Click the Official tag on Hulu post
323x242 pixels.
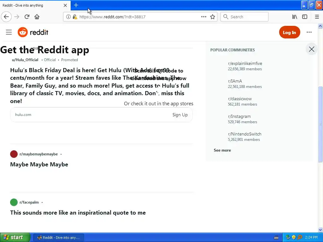click(x=50, y=60)
